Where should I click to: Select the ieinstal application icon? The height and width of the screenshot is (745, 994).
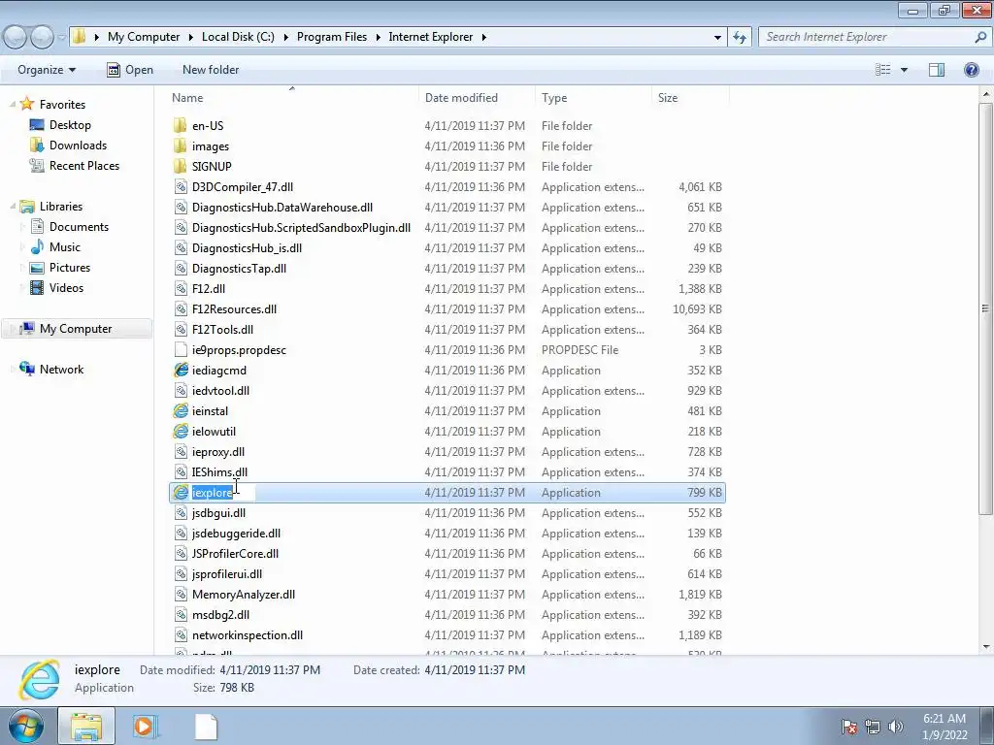(181, 410)
